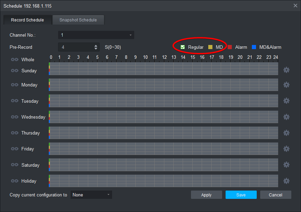
Task: Select the blue MD&Alarm color box
Action: click(254, 47)
